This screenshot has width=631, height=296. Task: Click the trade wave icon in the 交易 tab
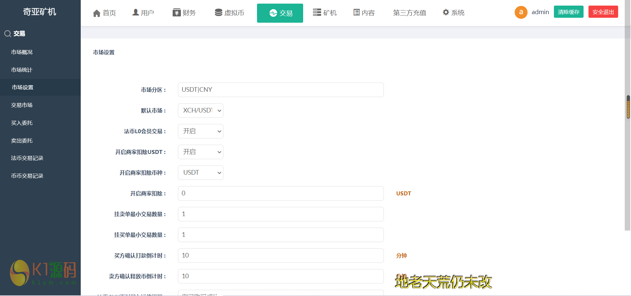(x=273, y=13)
